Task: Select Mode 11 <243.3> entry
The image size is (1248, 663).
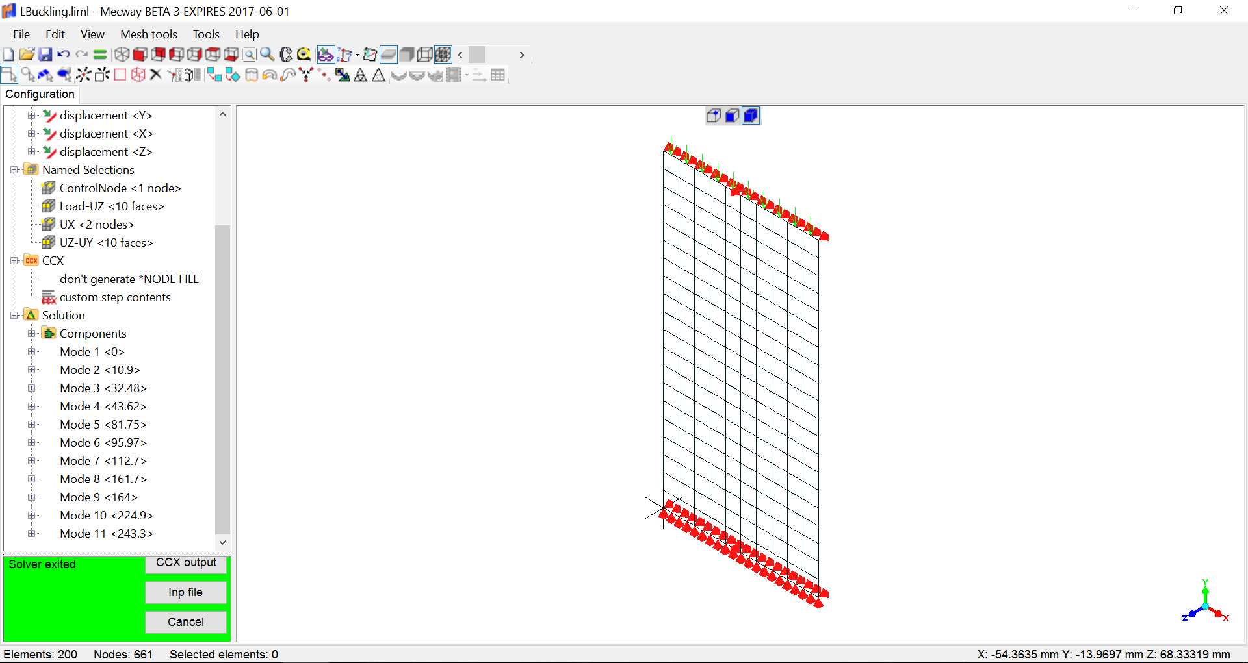Action: 107,534
